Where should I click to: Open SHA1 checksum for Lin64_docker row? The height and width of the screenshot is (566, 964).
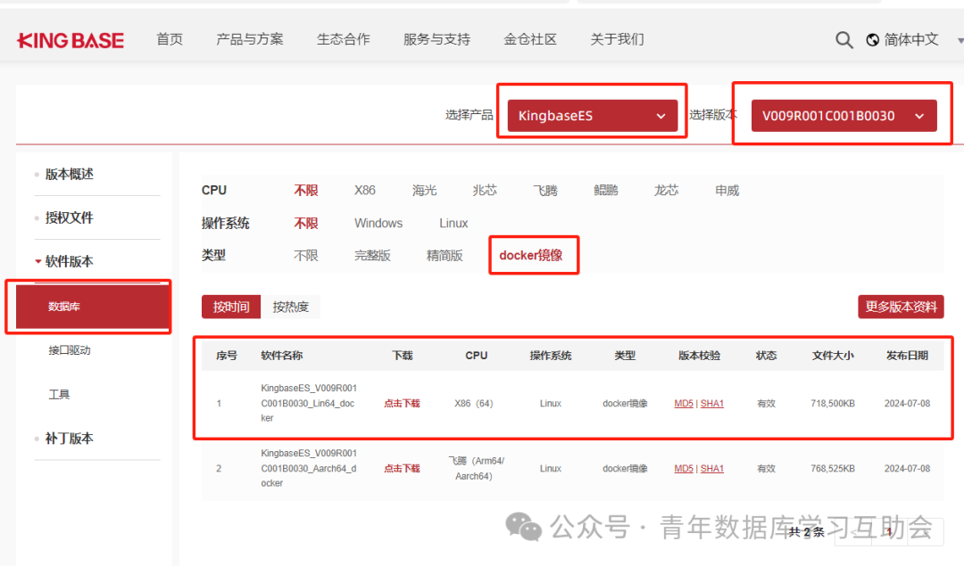(x=712, y=403)
